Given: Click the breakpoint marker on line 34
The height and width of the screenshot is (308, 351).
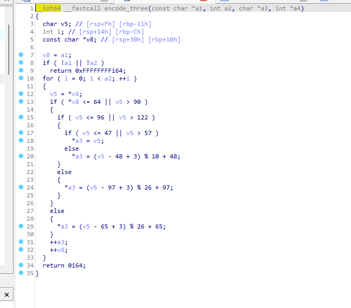Looking at the screenshot, I should pos(21,265).
